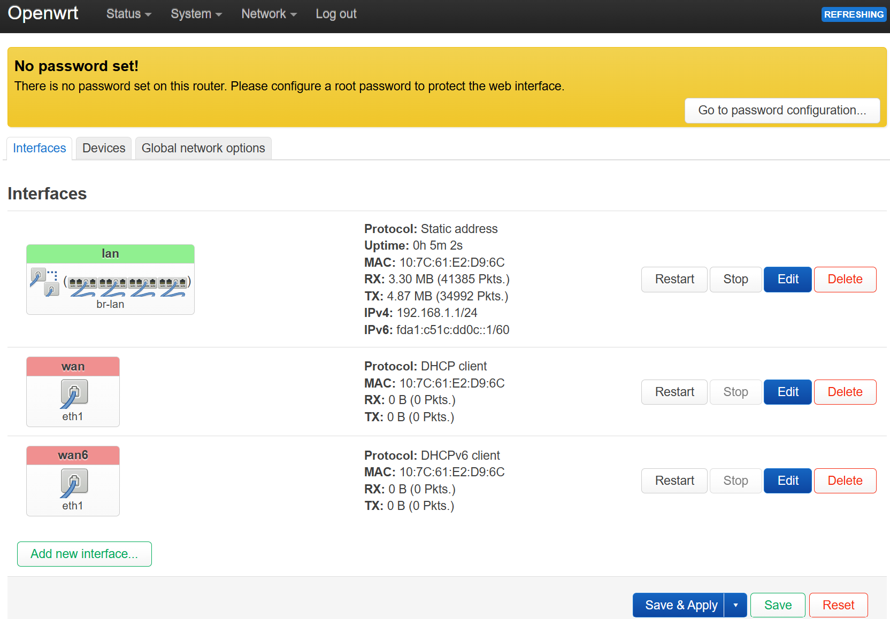Open the Network dropdown menu
Viewport: 890px width, 619px height.
tap(268, 14)
